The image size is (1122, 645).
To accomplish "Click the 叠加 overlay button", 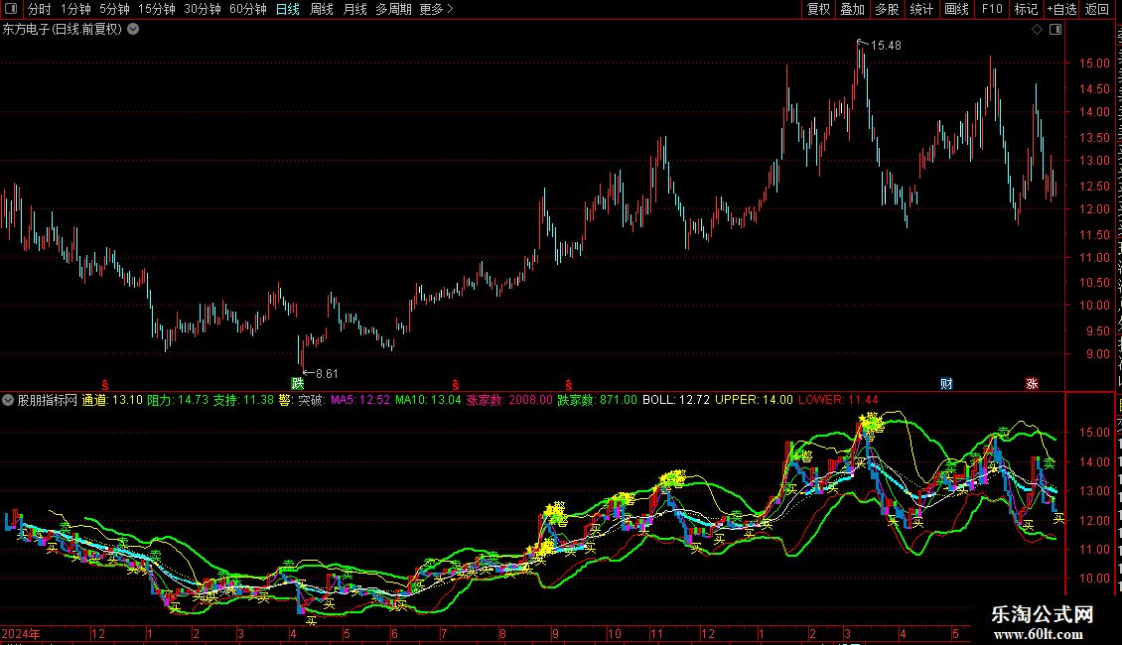I will point(853,9).
